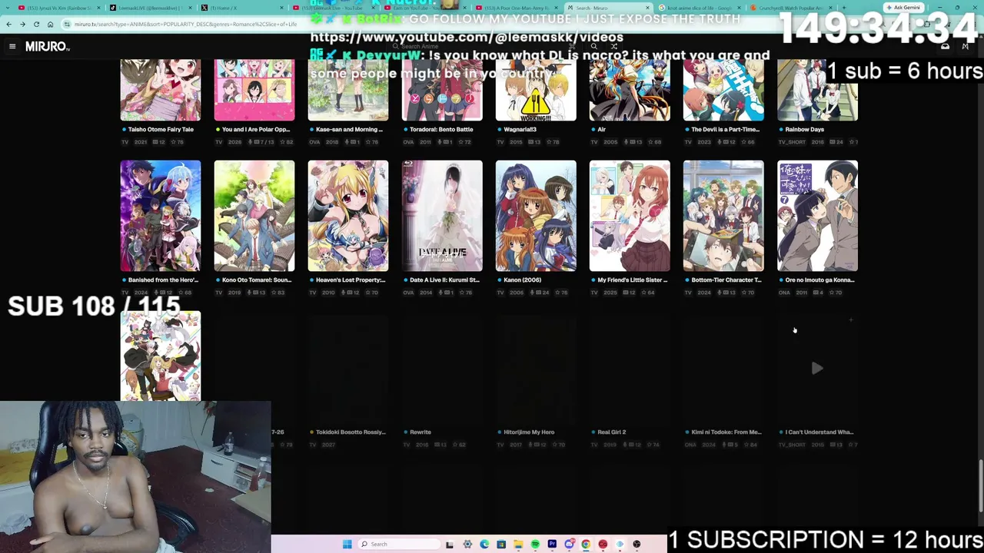The width and height of the screenshot is (984, 553).
Task: Open Adobe Premiere Pro from the taskbar
Action: pyautogui.click(x=552, y=545)
